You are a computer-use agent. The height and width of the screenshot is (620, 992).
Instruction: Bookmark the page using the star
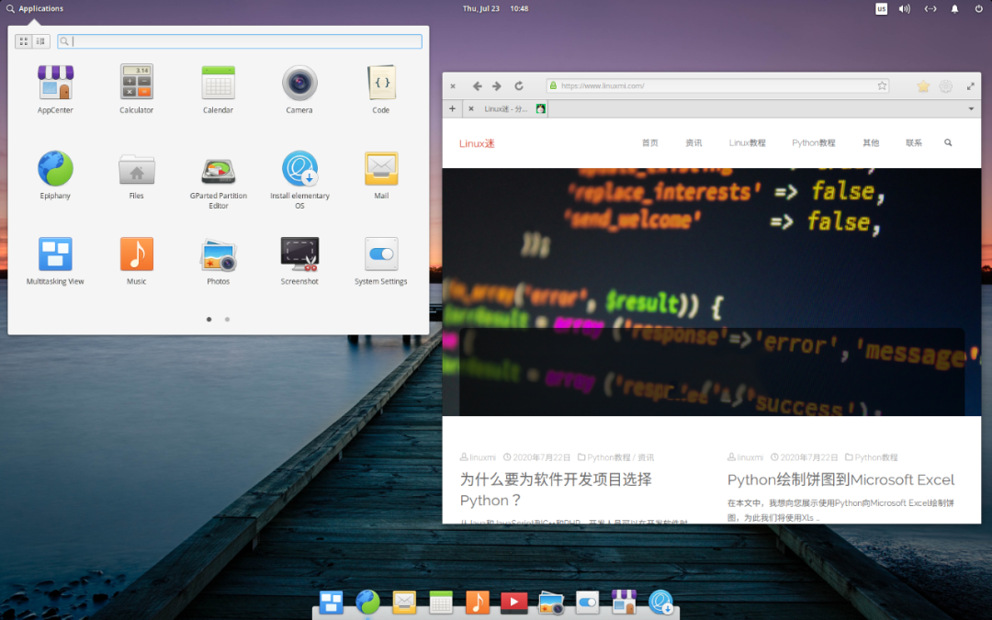882,85
